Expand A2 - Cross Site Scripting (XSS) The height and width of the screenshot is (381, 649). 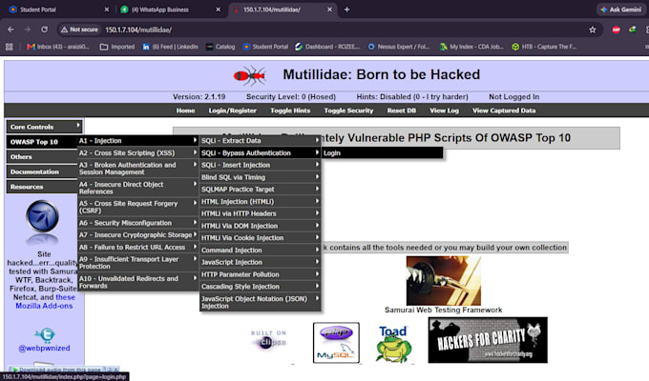(x=137, y=153)
